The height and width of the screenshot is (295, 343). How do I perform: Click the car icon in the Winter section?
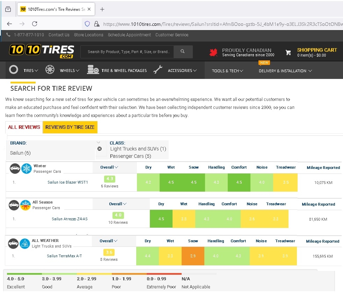click(x=15, y=169)
